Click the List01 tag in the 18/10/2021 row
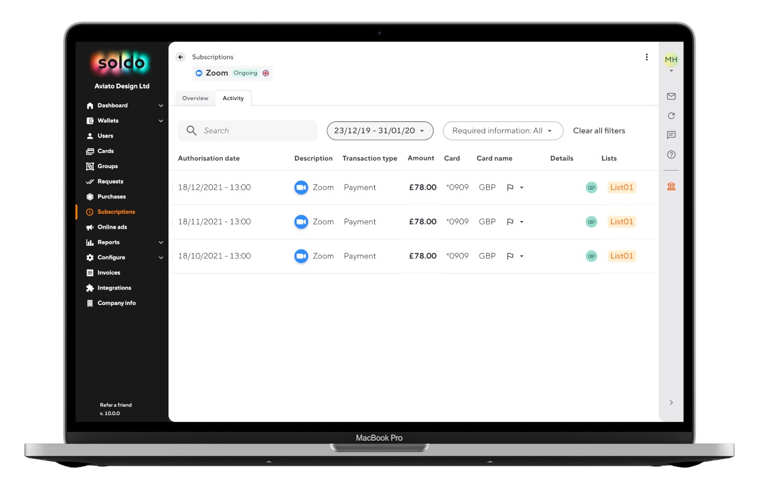 point(621,256)
